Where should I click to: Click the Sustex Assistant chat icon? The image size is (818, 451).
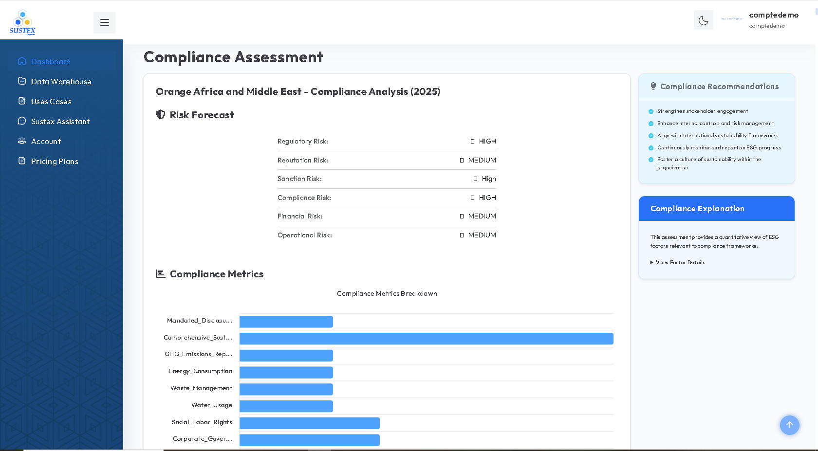(22, 121)
